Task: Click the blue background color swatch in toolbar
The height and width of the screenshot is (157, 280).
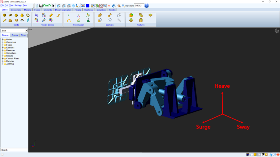Action: pos(87,6)
